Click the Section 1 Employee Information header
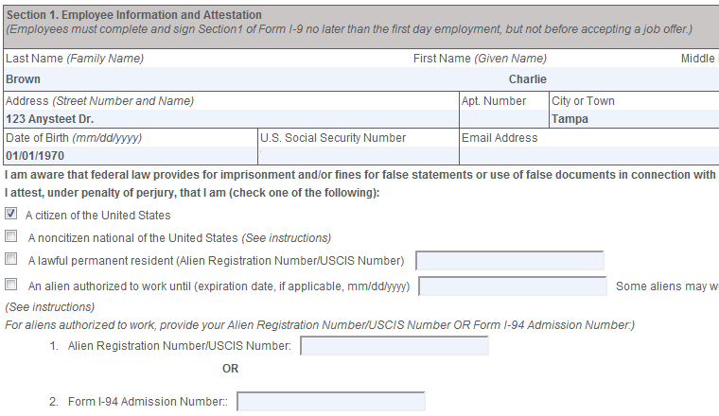The width and height of the screenshot is (719, 416). click(x=133, y=15)
